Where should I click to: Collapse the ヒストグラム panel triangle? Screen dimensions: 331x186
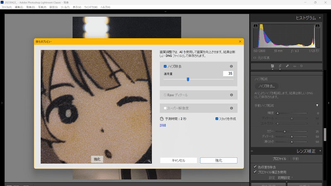(x=320, y=18)
